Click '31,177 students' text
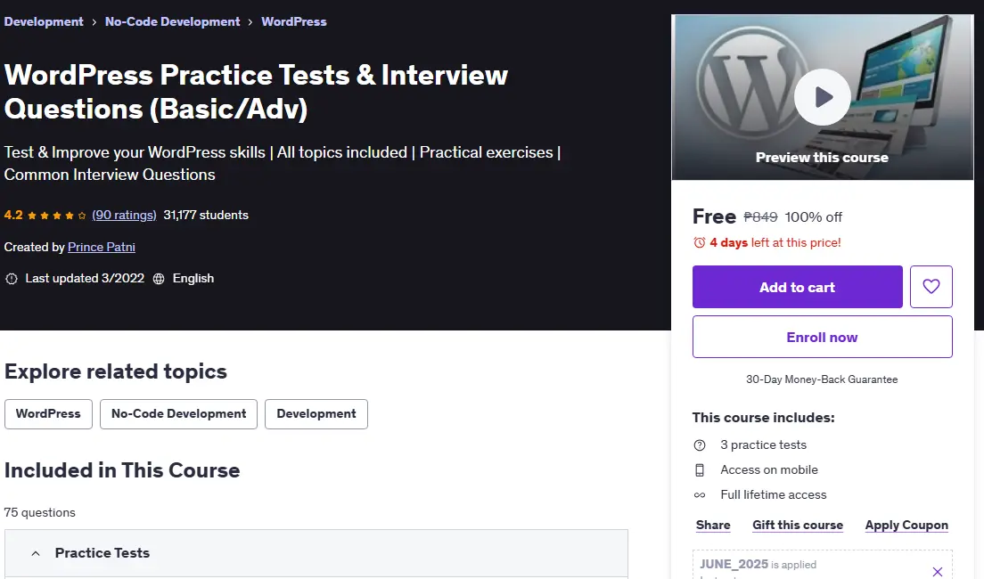984x579 pixels. (206, 215)
